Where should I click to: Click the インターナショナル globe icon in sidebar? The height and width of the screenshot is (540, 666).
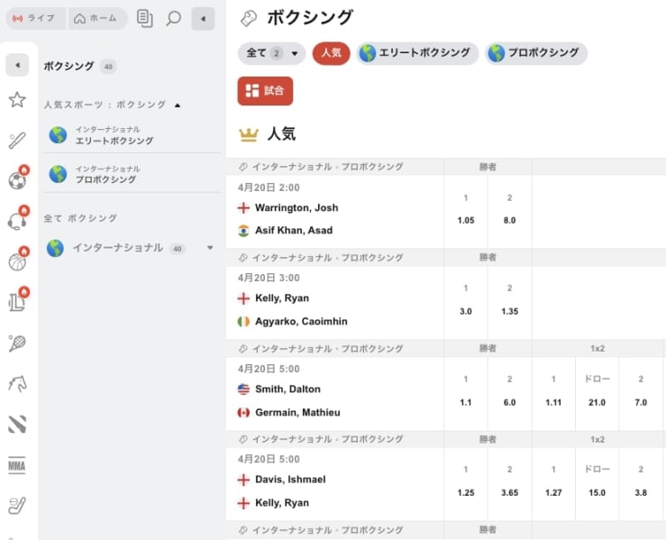55,248
